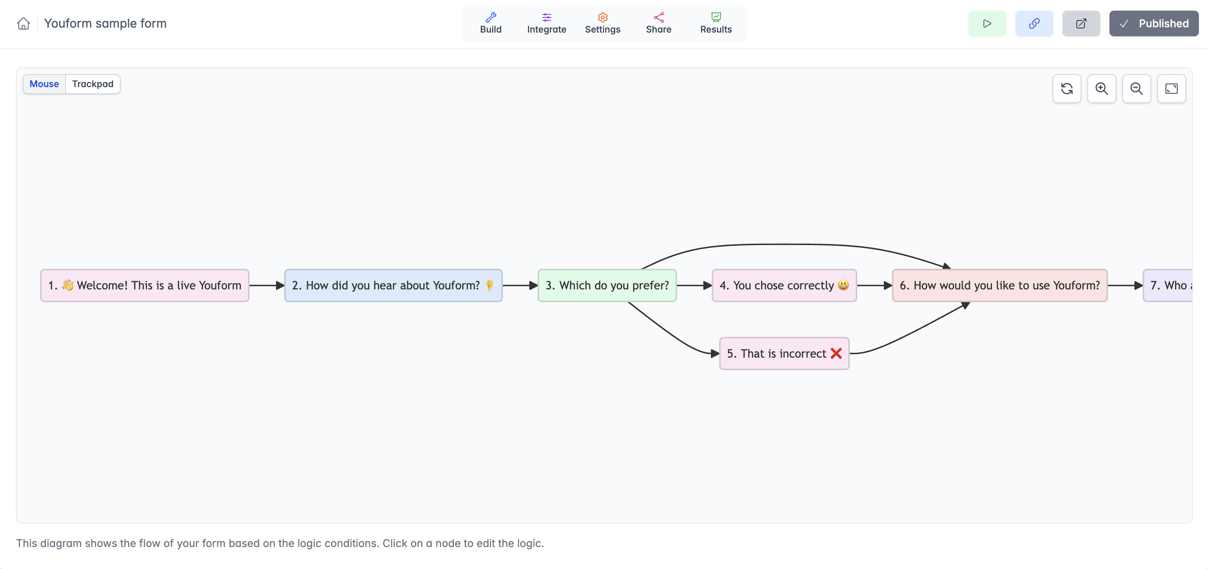Zoom out of the flow diagram
Screen dimensions: 1208x569
[x=1136, y=89]
